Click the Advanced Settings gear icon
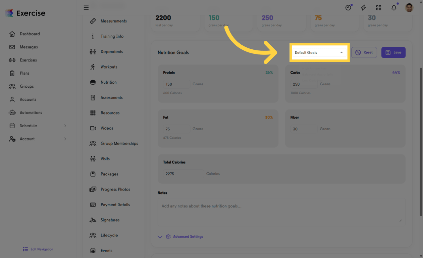The height and width of the screenshot is (258, 423). (168, 237)
